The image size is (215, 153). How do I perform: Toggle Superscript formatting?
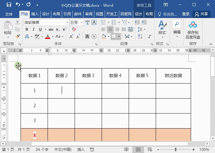[64, 29]
